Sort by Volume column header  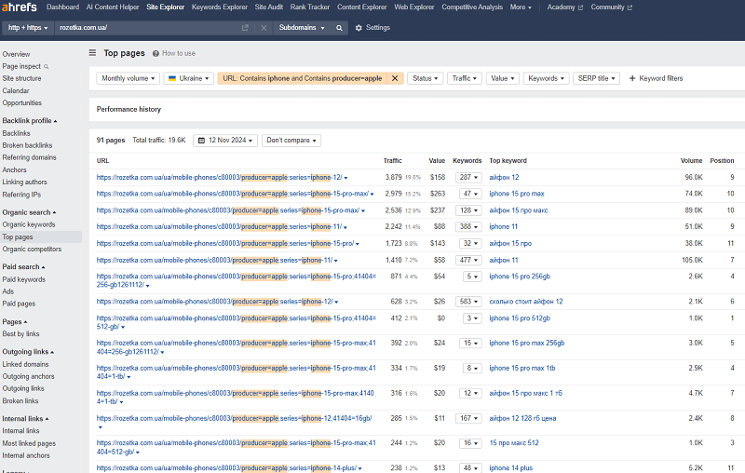[691, 161]
